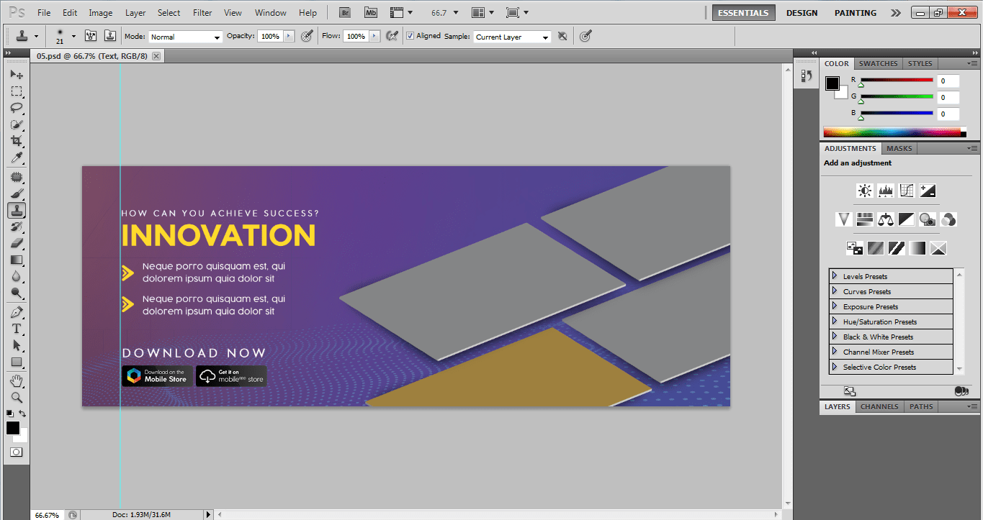Open the Sample Current Layer dropdown
Viewport: 983px width, 520px height.
tap(512, 37)
